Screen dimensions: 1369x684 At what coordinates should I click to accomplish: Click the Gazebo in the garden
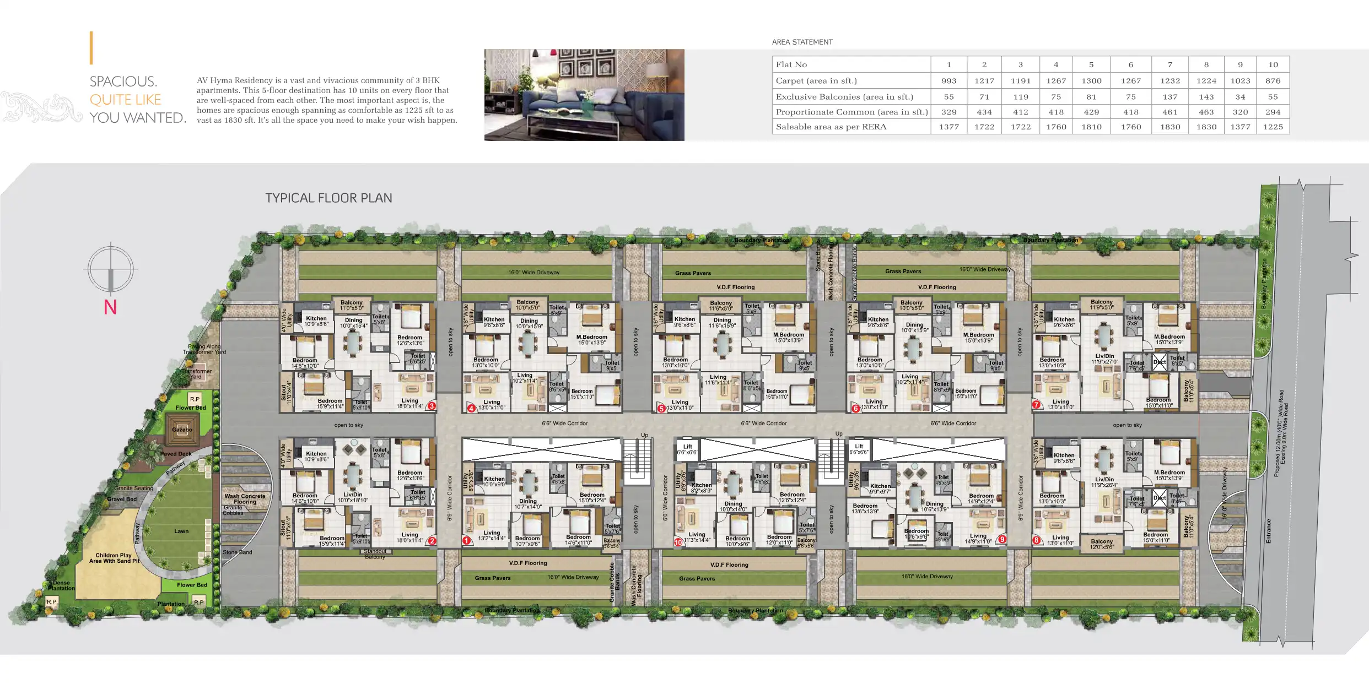coord(182,430)
